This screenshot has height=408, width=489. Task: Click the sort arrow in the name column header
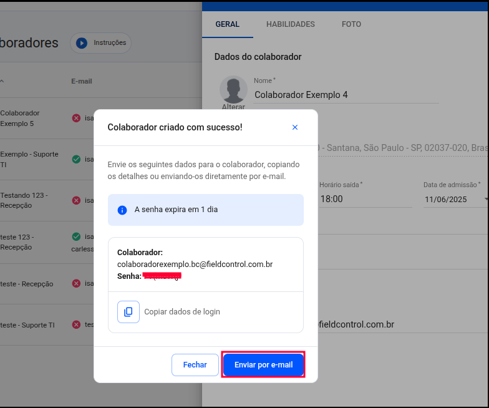pos(2,81)
